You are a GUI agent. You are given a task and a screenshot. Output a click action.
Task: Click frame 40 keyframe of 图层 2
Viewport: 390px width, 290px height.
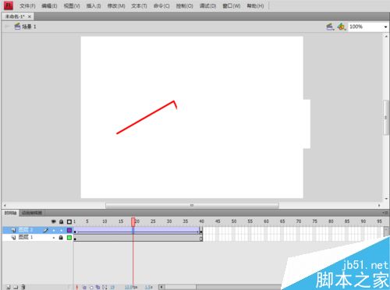point(201,231)
